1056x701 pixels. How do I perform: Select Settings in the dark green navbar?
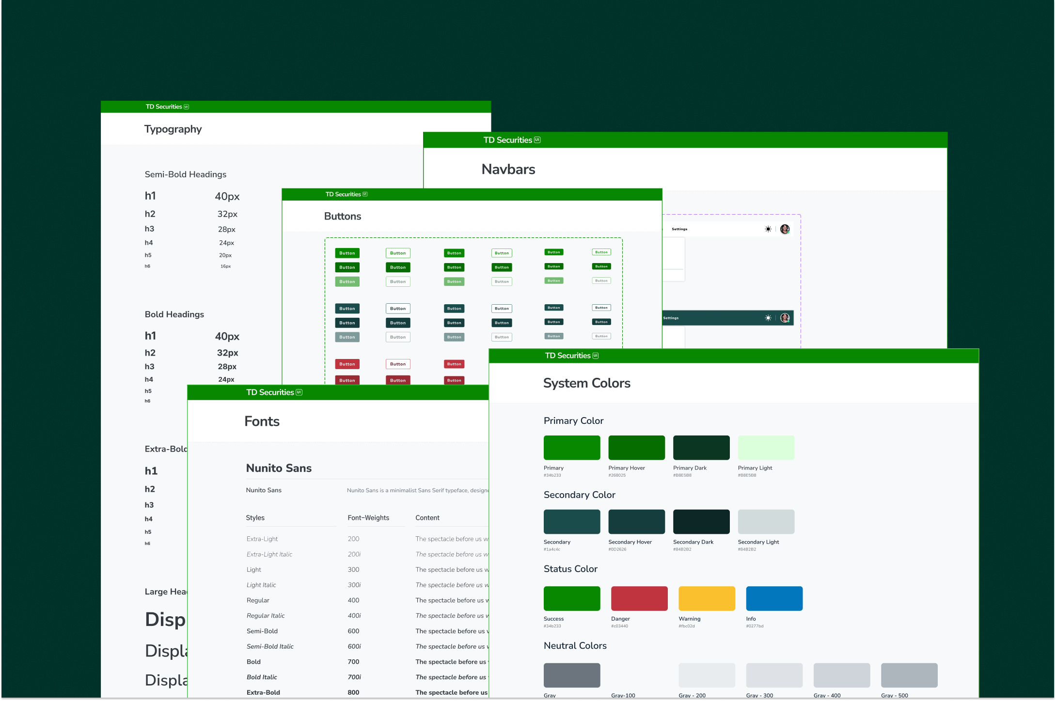tap(670, 318)
